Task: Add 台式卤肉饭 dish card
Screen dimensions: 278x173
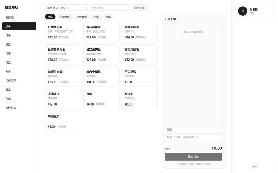Action: [x=101, y=54]
